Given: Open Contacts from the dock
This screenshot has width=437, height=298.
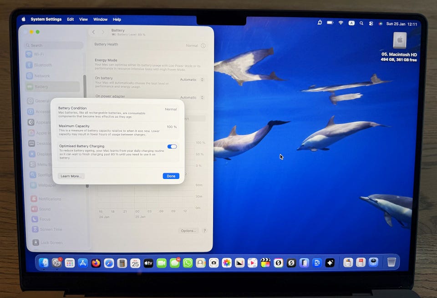Looking at the screenshot, I should [201, 263].
